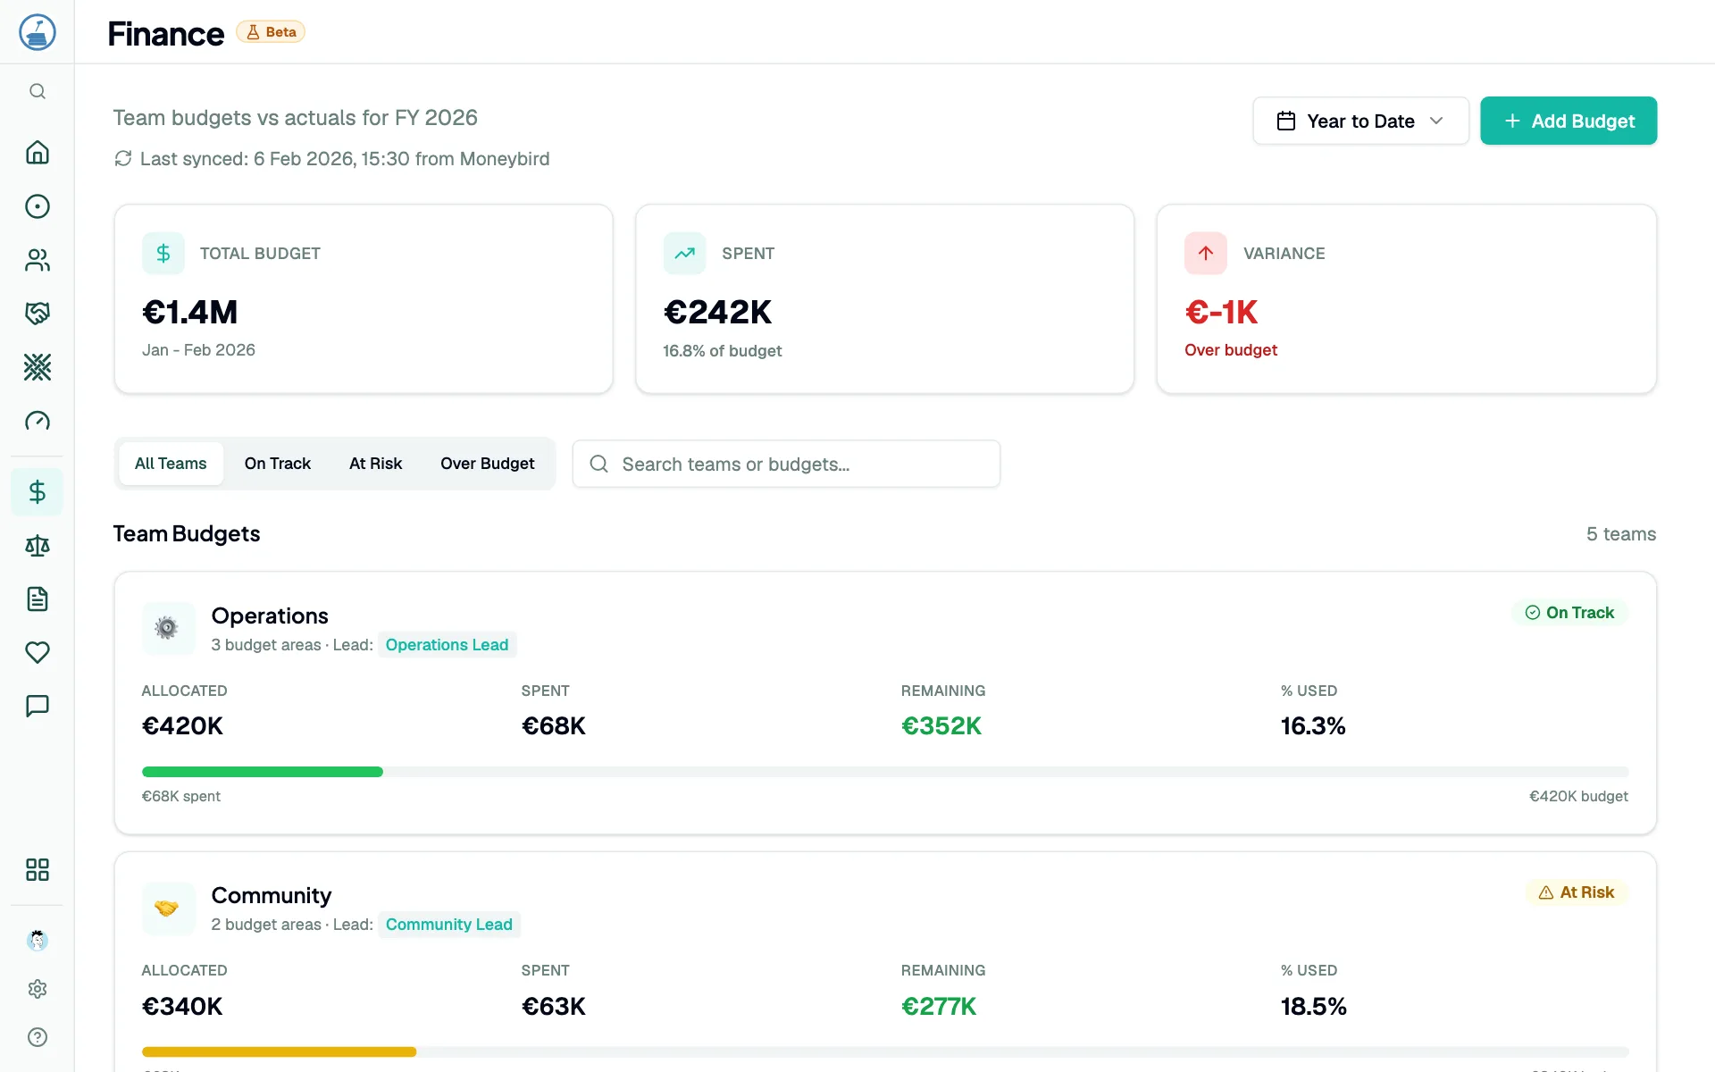Open the heart sidebar icon
This screenshot has height=1072, width=1715.
coord(37,653)
